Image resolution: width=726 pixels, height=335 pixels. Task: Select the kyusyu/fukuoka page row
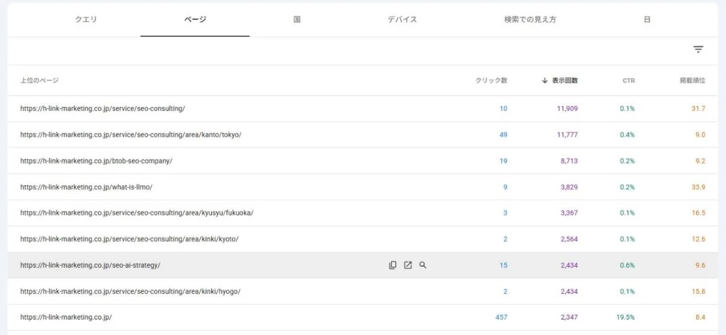click(x=363, y=213)
